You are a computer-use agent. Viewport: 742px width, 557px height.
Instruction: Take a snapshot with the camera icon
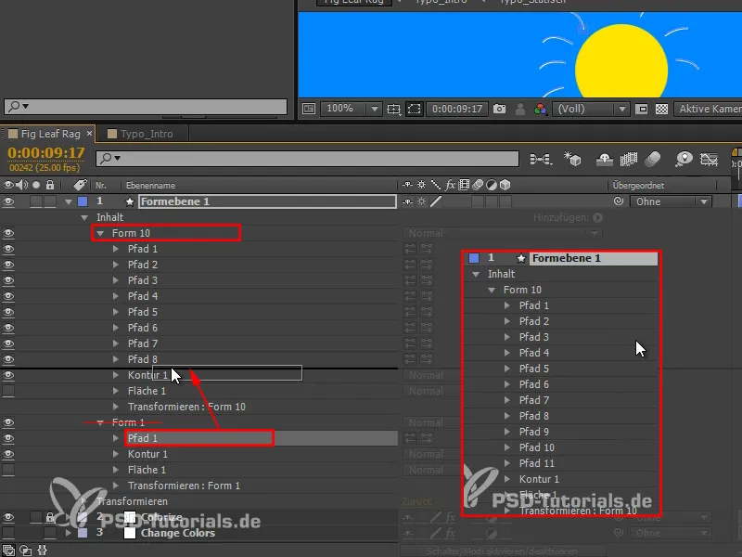(x=498, y=109)
